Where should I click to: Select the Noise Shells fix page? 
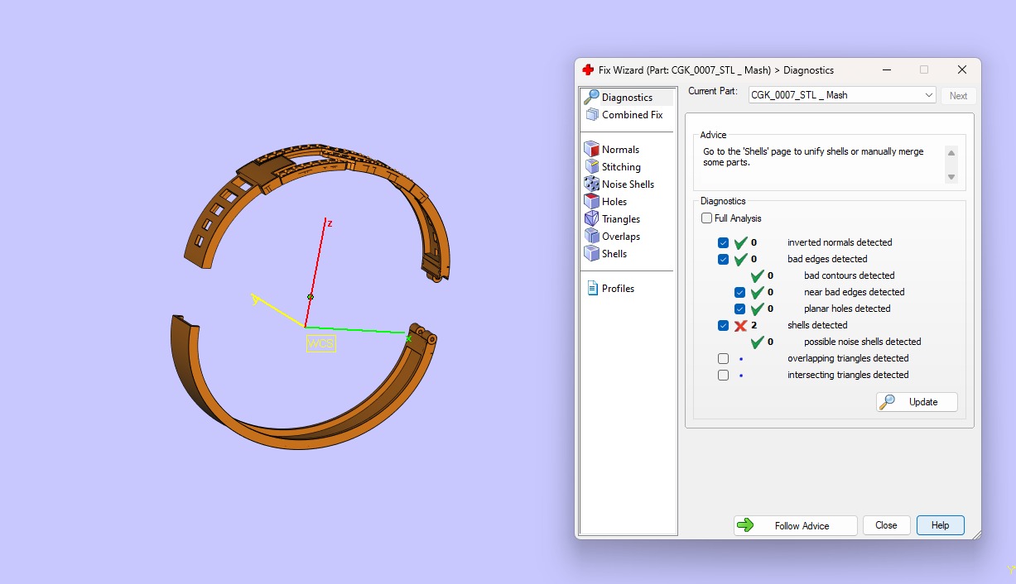click(x=619, y=184)
